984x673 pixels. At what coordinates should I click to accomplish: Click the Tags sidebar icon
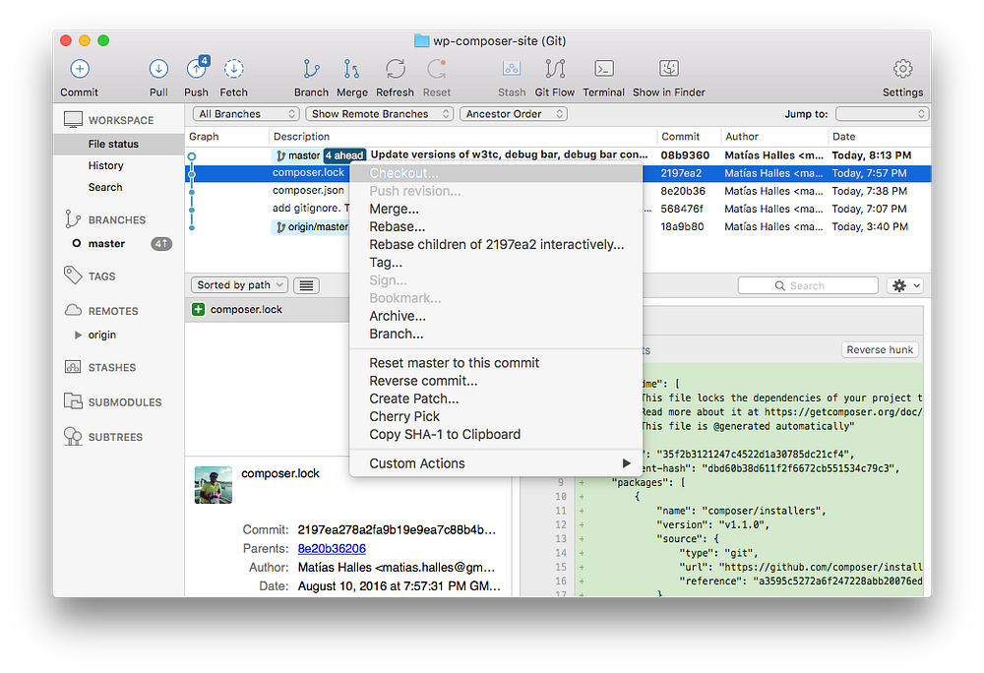[x=73, y=275]
